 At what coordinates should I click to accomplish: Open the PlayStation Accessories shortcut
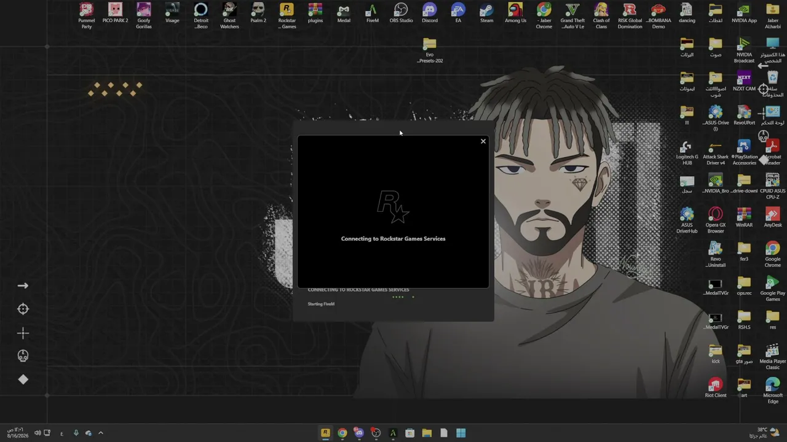744,153
